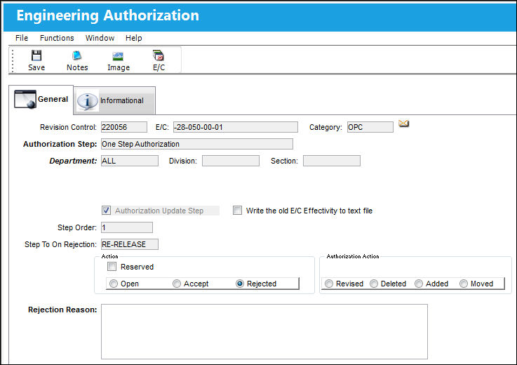Click the empty Division field
This screenshot has height=365, width=517.
coord(231,161)
